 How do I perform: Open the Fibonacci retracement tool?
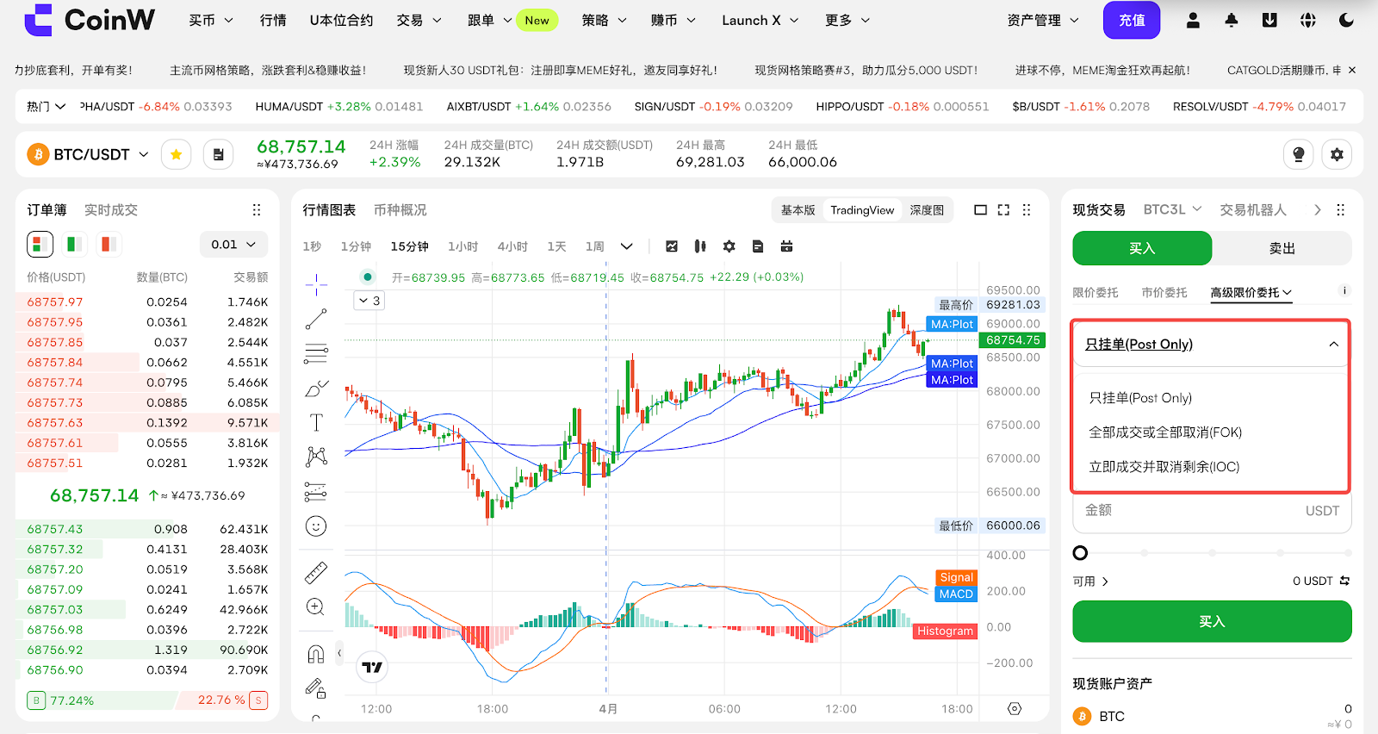[x=316, y=353]
